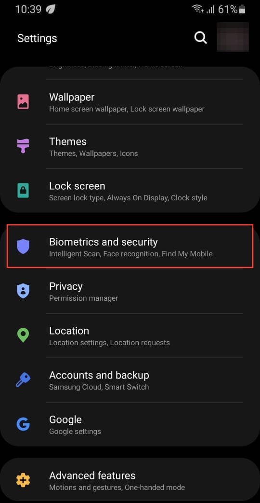Tap the blue Accounts key icon
260x503 pixels.
pos(23,380)
